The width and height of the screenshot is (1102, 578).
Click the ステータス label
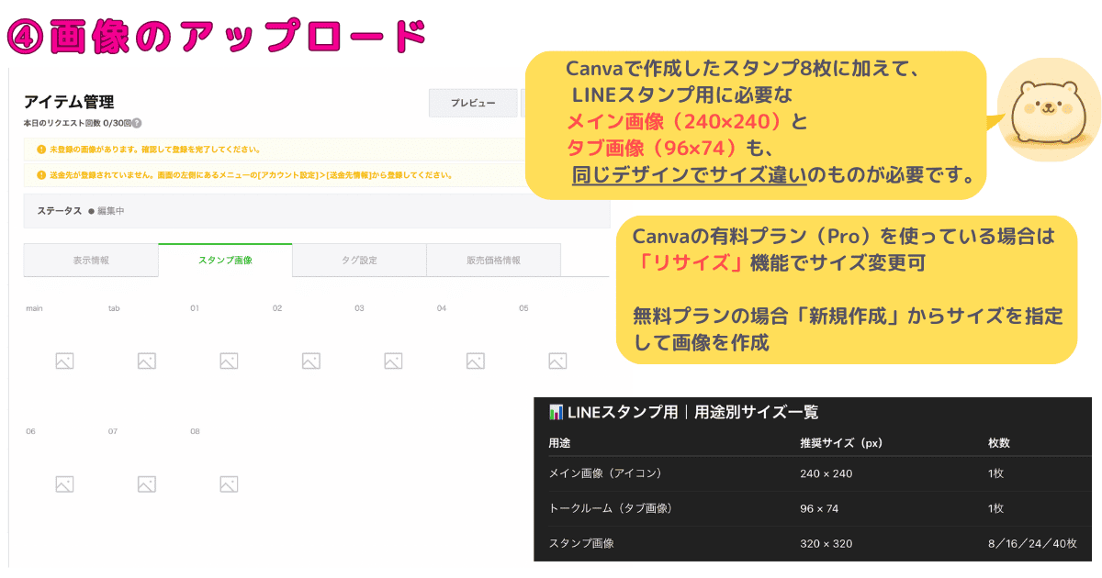60,211
